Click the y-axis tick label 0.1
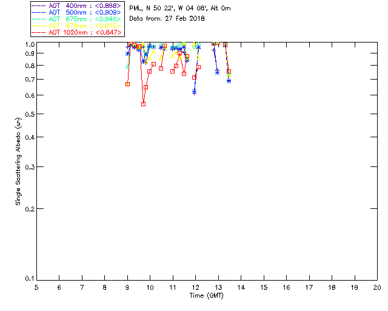Image resolution: width=388 pixels, height=311 pixels. 30,279
